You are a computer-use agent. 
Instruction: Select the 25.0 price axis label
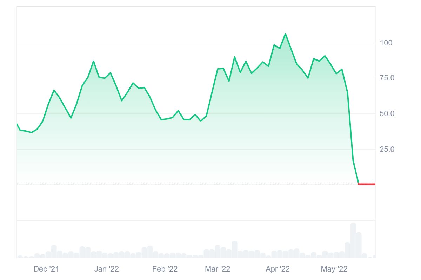[x=387, y=149]
